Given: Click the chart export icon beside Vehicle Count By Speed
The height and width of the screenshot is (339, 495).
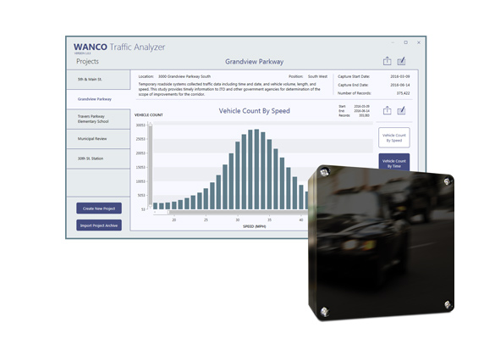Looking at the screenshot, I should 387,110.
